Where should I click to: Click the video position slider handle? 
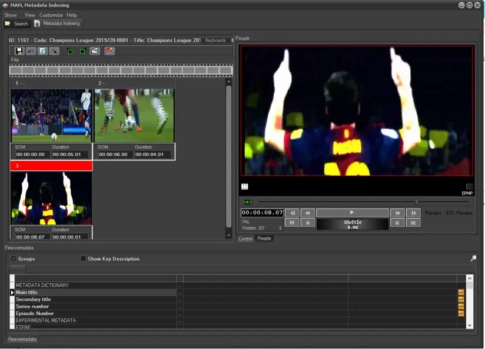coord(417,202)
